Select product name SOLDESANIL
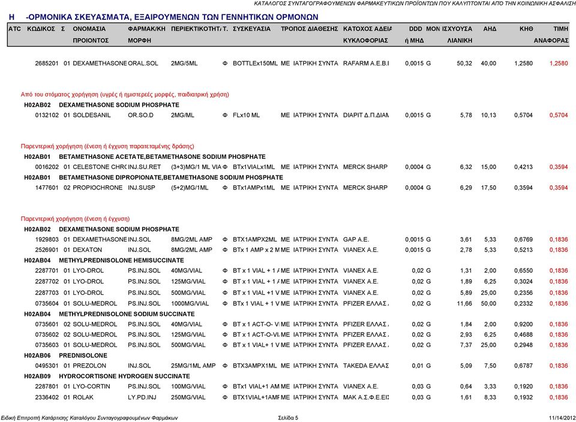 (x=91, y=115)
